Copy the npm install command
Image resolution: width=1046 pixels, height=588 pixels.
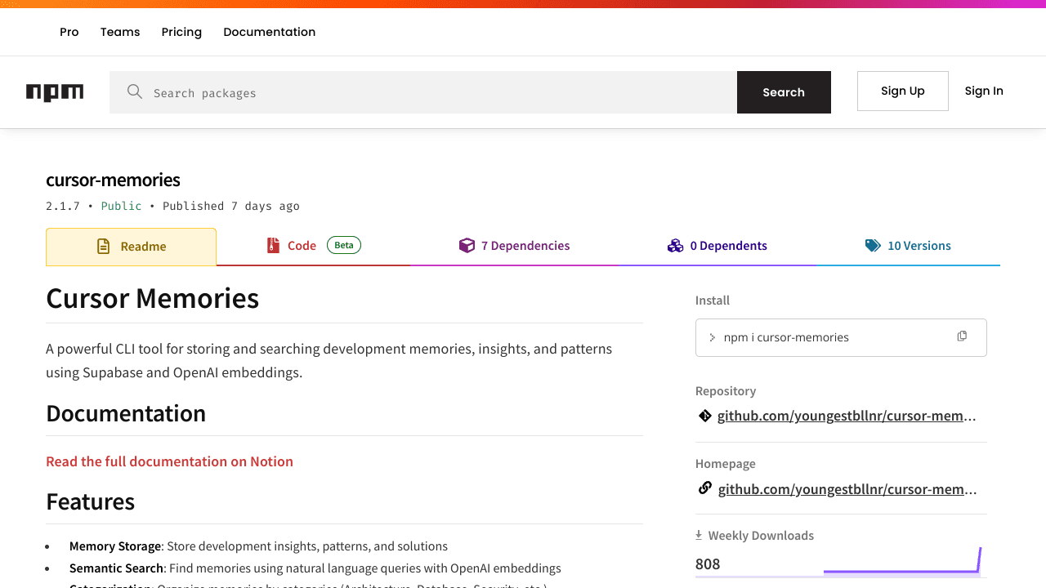(962, 336)
